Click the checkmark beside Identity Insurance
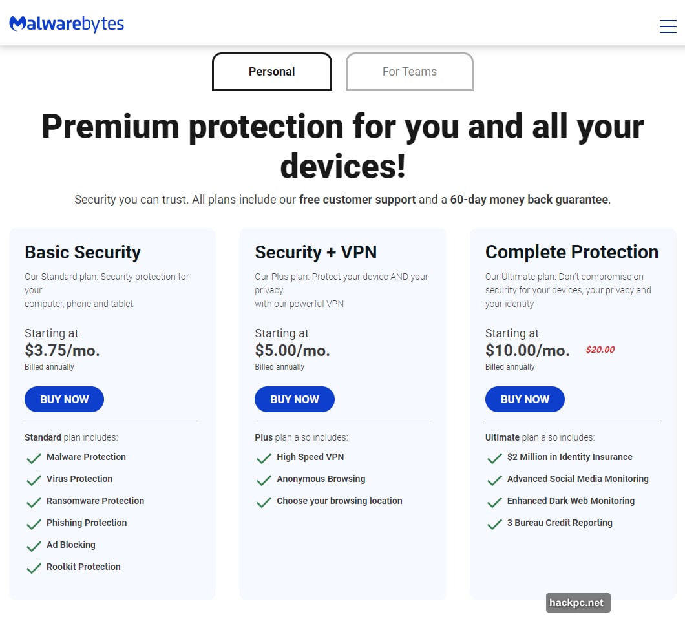 point(494,457)
